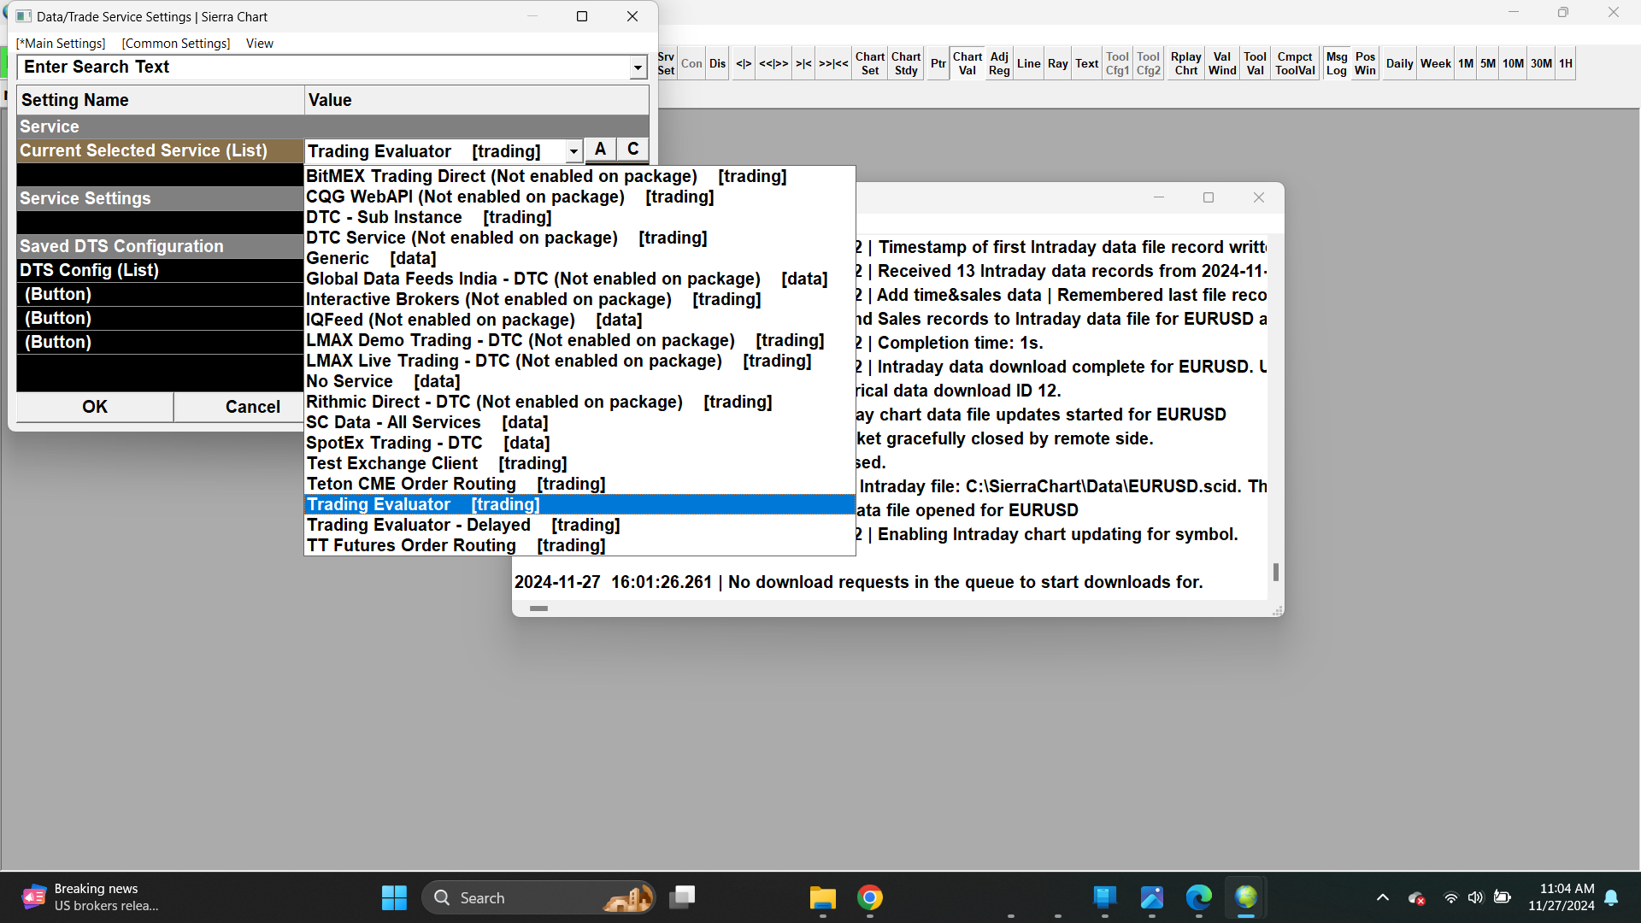This screenshot has width=1641, height=923.
Task: Click the Chart Set toolbar button
Action: pos(869,63)
